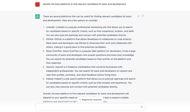Click the Indeed list item text

tap(91, 83)
